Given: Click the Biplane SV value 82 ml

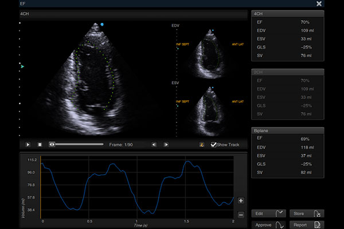Looking at the screenshot, I should click(306, 172).
